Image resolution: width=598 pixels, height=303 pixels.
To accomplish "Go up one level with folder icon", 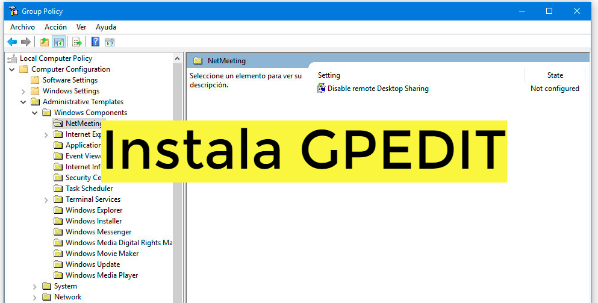I will (45, 42).
